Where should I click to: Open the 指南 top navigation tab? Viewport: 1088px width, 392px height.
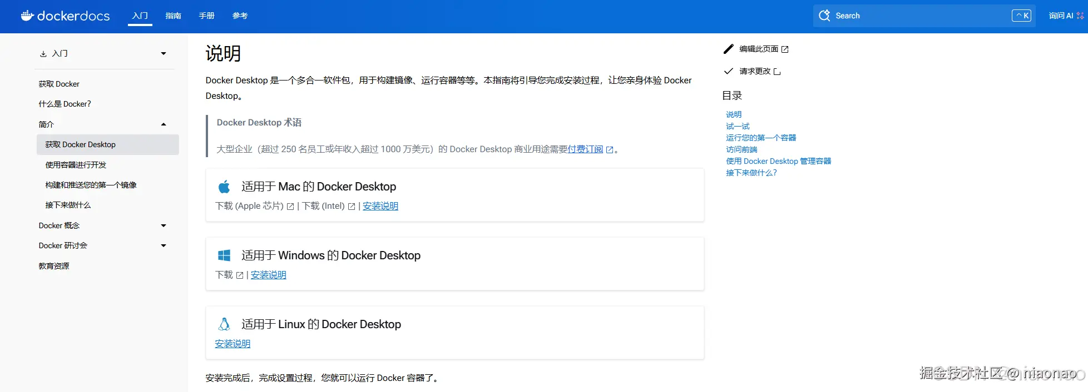click(x=174, y=16)
